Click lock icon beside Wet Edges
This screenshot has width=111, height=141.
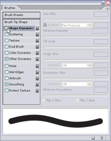(x=37, y=72)
